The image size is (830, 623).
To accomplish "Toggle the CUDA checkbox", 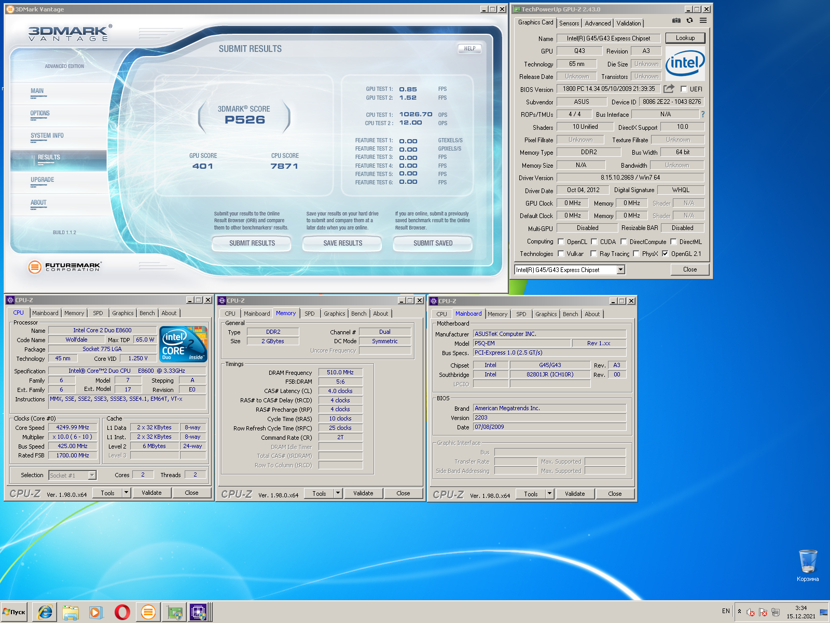I will (594, 241).
